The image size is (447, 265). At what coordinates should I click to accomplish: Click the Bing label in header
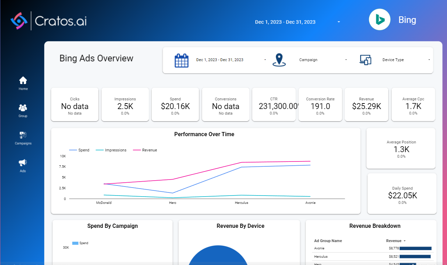click(407, 20)
